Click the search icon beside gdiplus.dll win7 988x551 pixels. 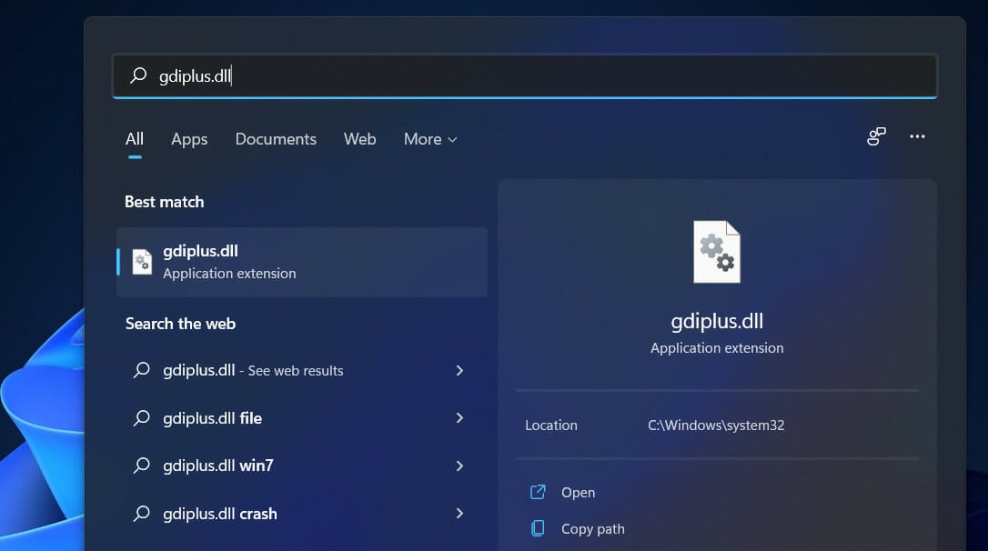142,466
